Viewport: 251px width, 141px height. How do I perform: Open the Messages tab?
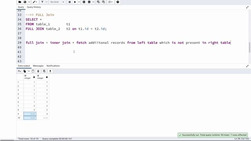(x=38, y=66)
